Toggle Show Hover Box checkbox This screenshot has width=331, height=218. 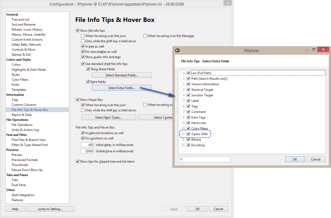pyautogui.click(x=77, y=100)
